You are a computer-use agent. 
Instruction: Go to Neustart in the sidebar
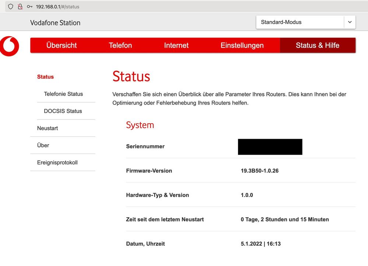tap(48, 128)
